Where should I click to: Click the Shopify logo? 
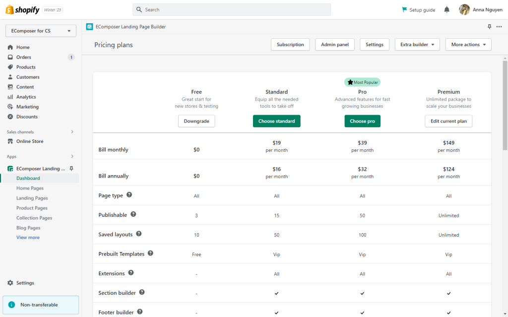(22, 10)
